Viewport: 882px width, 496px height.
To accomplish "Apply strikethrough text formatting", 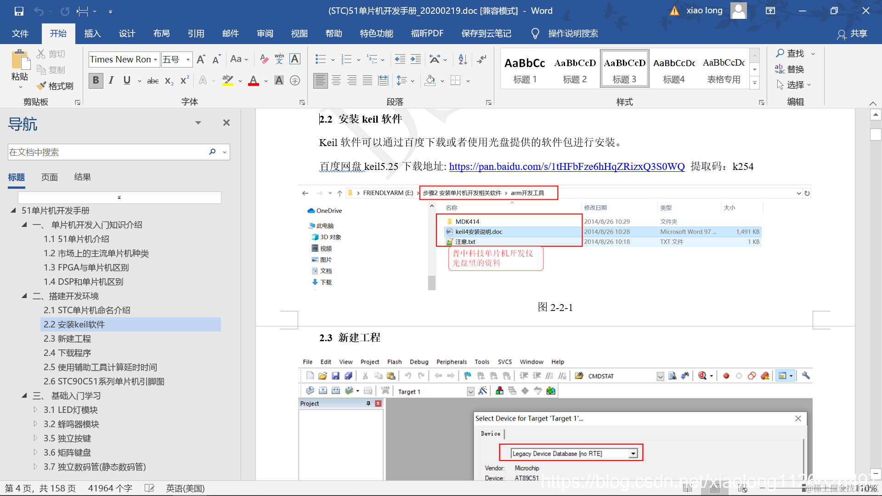I will (x=153, y=81).
